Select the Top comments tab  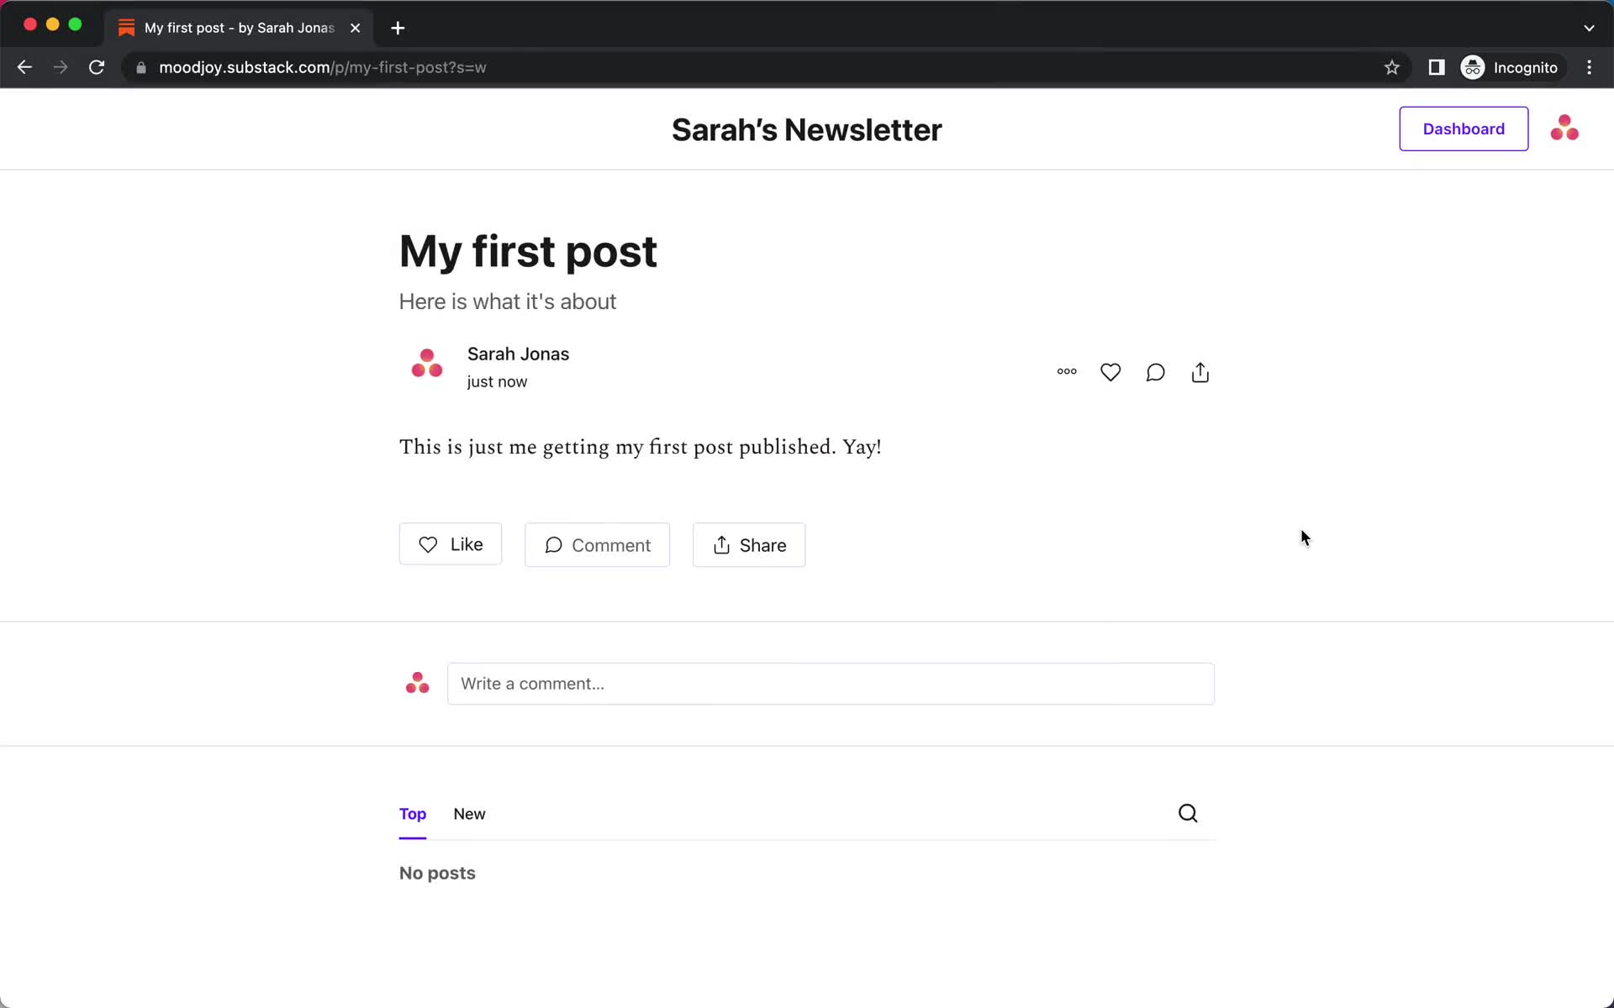click(x=413, y=813)
